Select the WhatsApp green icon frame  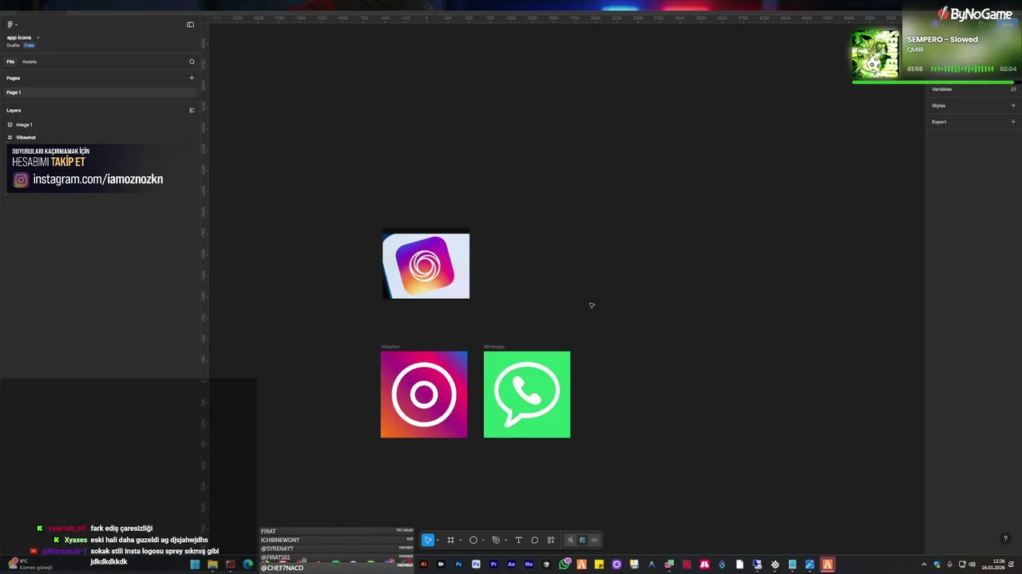(x=527, y=395)
